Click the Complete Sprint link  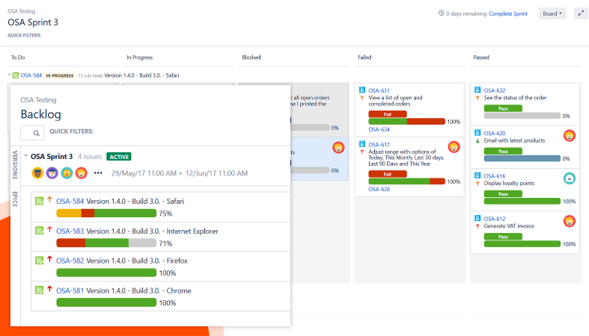tap(510, 13)
